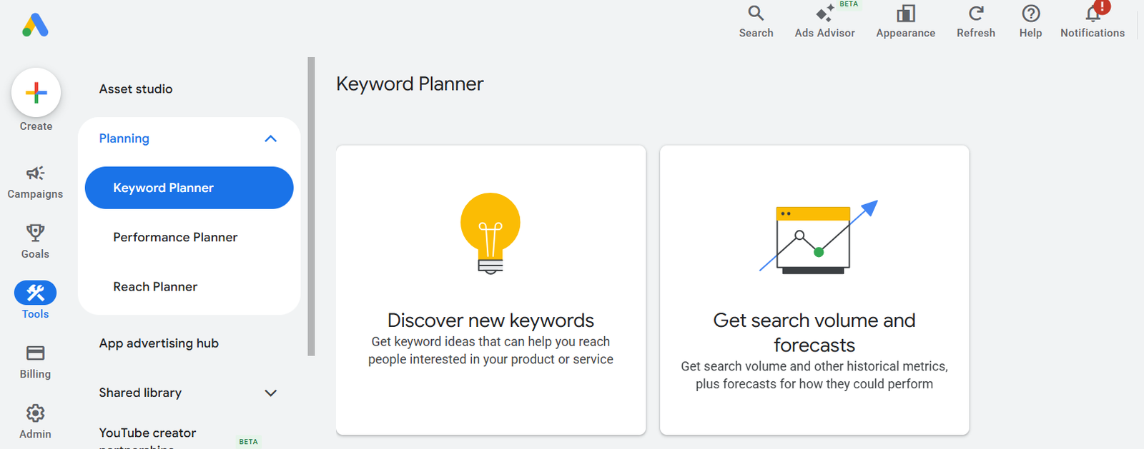Screen dimensions: 1144x449
Task: Click the Tools label text
Action: (x=35, y=314)
